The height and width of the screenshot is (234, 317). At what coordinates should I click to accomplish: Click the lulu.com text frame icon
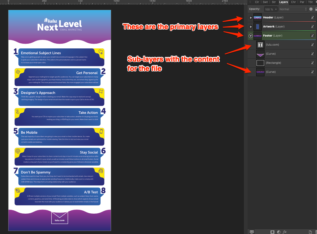[x=260, y=45]
